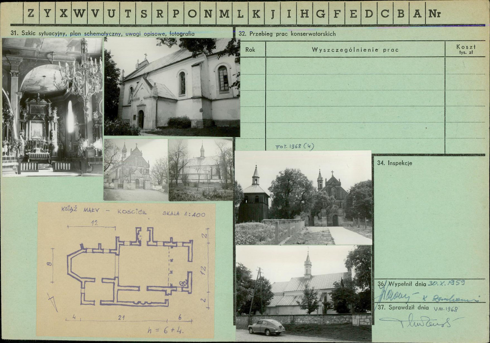490x343 pixels.
Task: Click heading '31. Szkic sytuacyjny, plan schematyczny'
Action: (x=103, y=34)
